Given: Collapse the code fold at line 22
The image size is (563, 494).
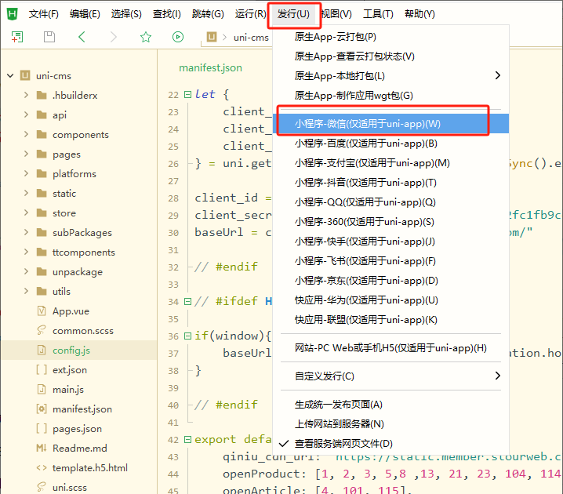Looking at the screenshot, I should point(187,95).
